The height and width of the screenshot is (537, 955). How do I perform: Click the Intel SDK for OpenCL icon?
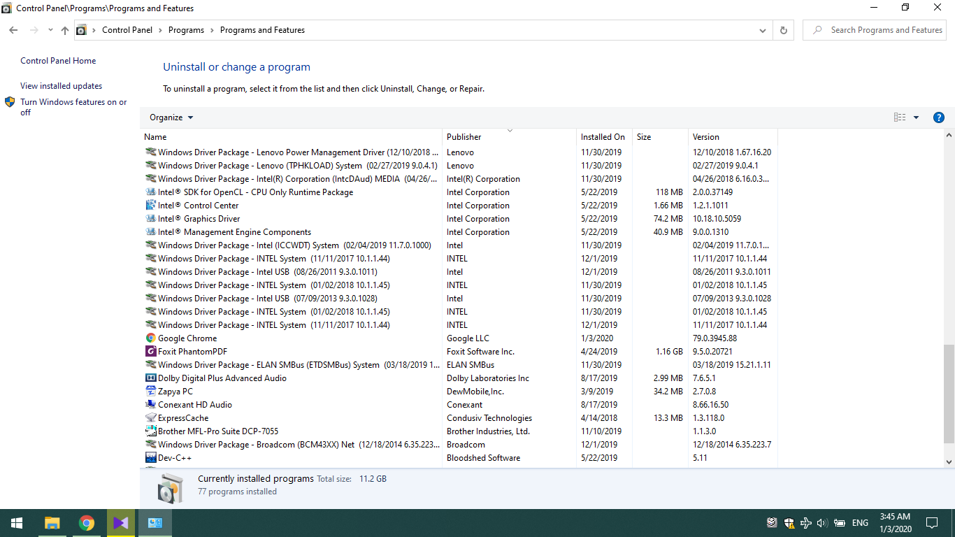[150, 192]
